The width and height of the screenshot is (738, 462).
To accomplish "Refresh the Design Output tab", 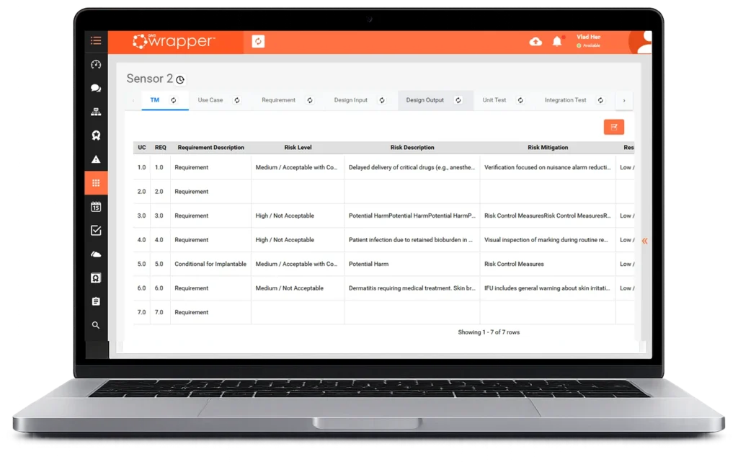I will (458, 100).
